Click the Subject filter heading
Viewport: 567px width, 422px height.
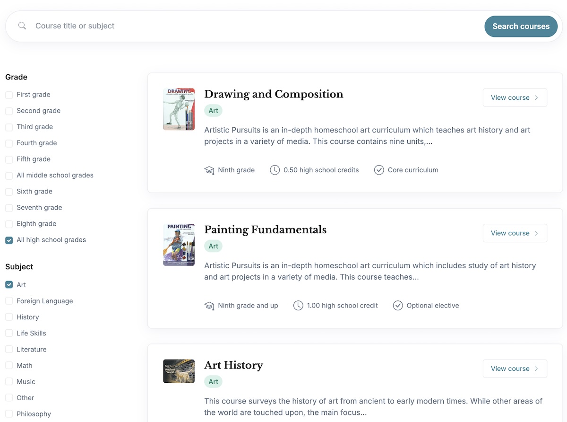[x=19, y=267]
